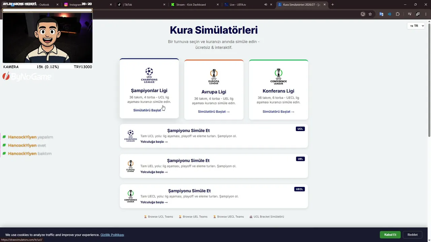Image resolution: width=431 pixels, height=242 pixels.
Task: Switch to Stream - Kick Dashboard tab
Action: 195,5
